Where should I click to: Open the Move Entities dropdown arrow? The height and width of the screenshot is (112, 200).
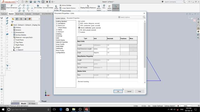click(x=79, y=11)
